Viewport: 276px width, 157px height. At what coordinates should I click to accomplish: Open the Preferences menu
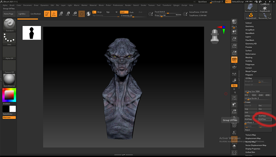118,5
